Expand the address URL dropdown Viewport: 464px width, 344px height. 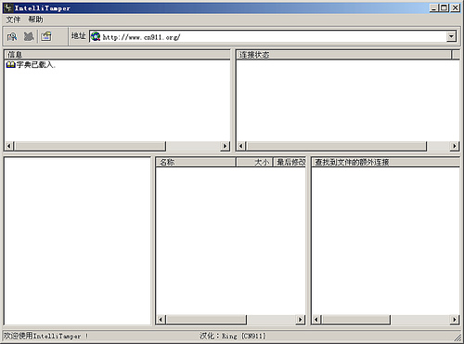pyautogui.click(x=451, y=36)
